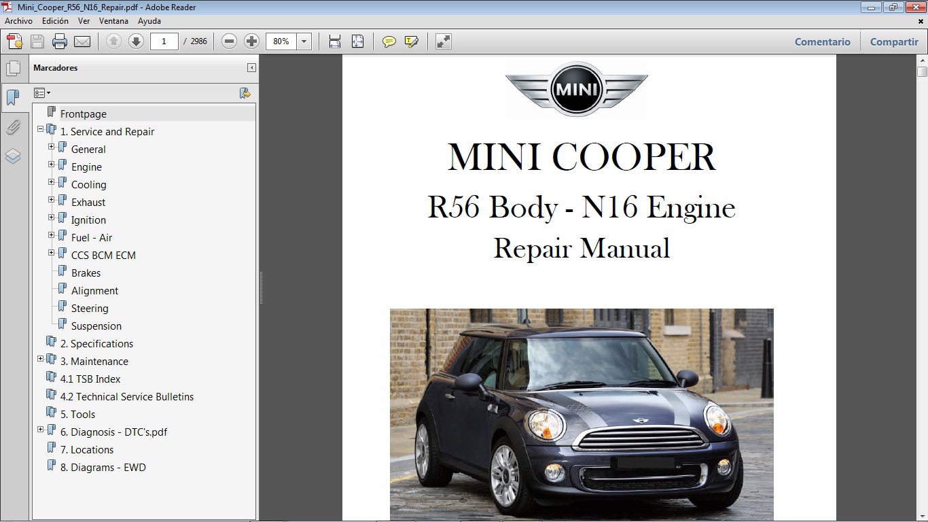Viewport: 928px width, 522px height.
Task: Open the bookmark options dropdown in Marcadores panel
Action: pyautogui.click(x=42, y=92)
